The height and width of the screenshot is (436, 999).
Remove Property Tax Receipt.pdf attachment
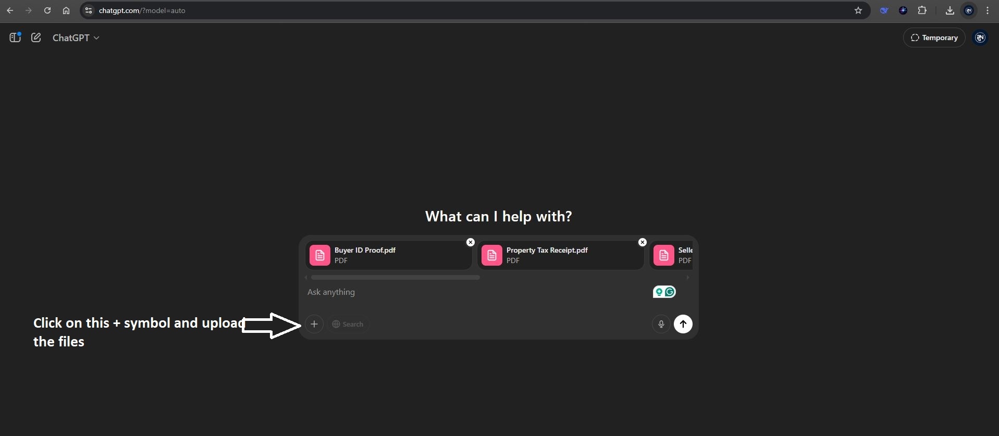point(643,242)
